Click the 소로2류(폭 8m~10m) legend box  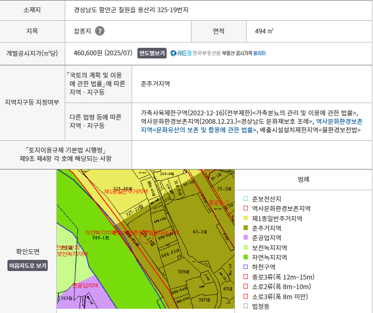click(x=246, y=287)
